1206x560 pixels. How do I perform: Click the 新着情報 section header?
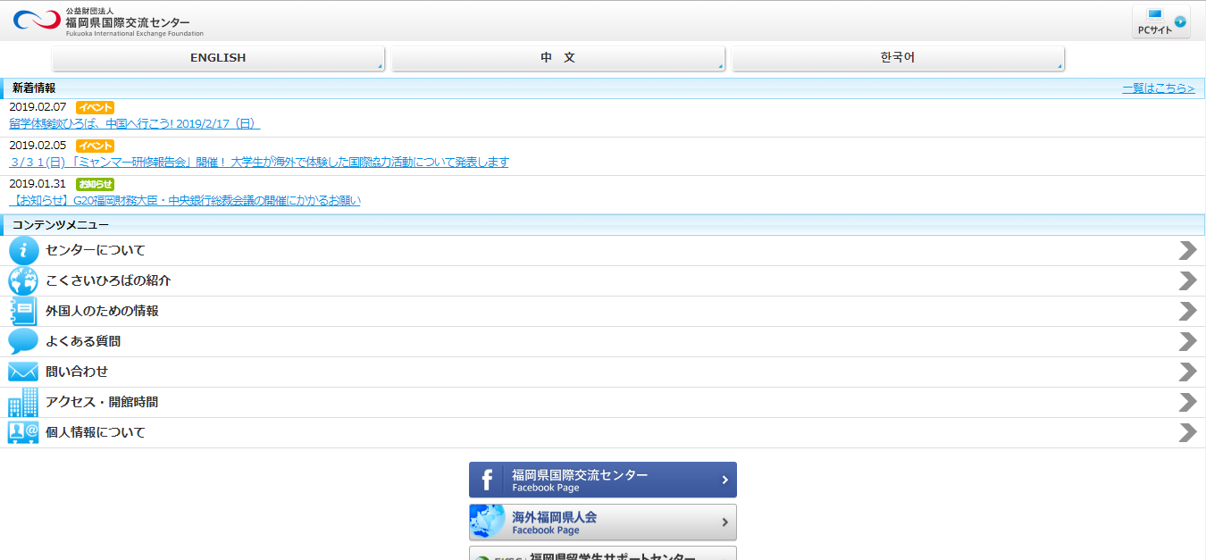click(603, 88)
